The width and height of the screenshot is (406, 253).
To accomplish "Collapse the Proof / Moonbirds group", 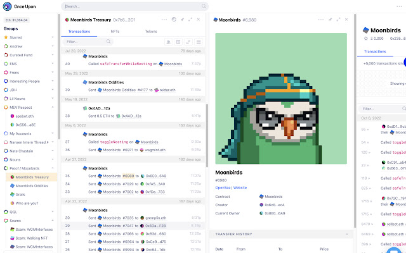I will click(53, 168).
